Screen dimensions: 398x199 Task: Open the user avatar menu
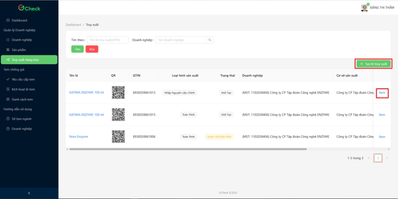click(365, 8)
